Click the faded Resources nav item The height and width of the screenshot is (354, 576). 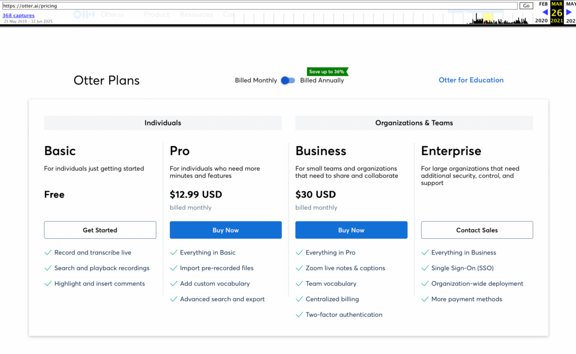196,14
